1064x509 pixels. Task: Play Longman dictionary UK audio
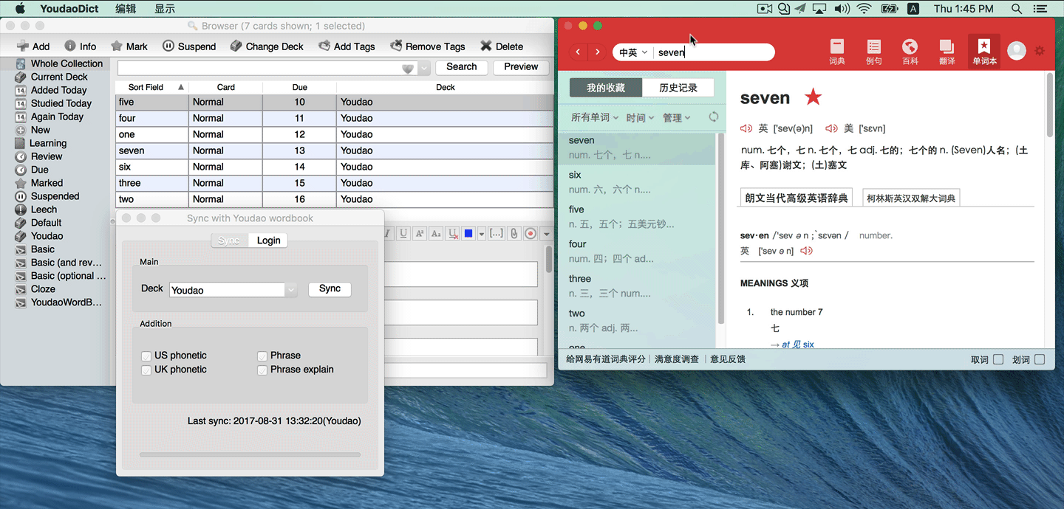(x=806, y=251)
